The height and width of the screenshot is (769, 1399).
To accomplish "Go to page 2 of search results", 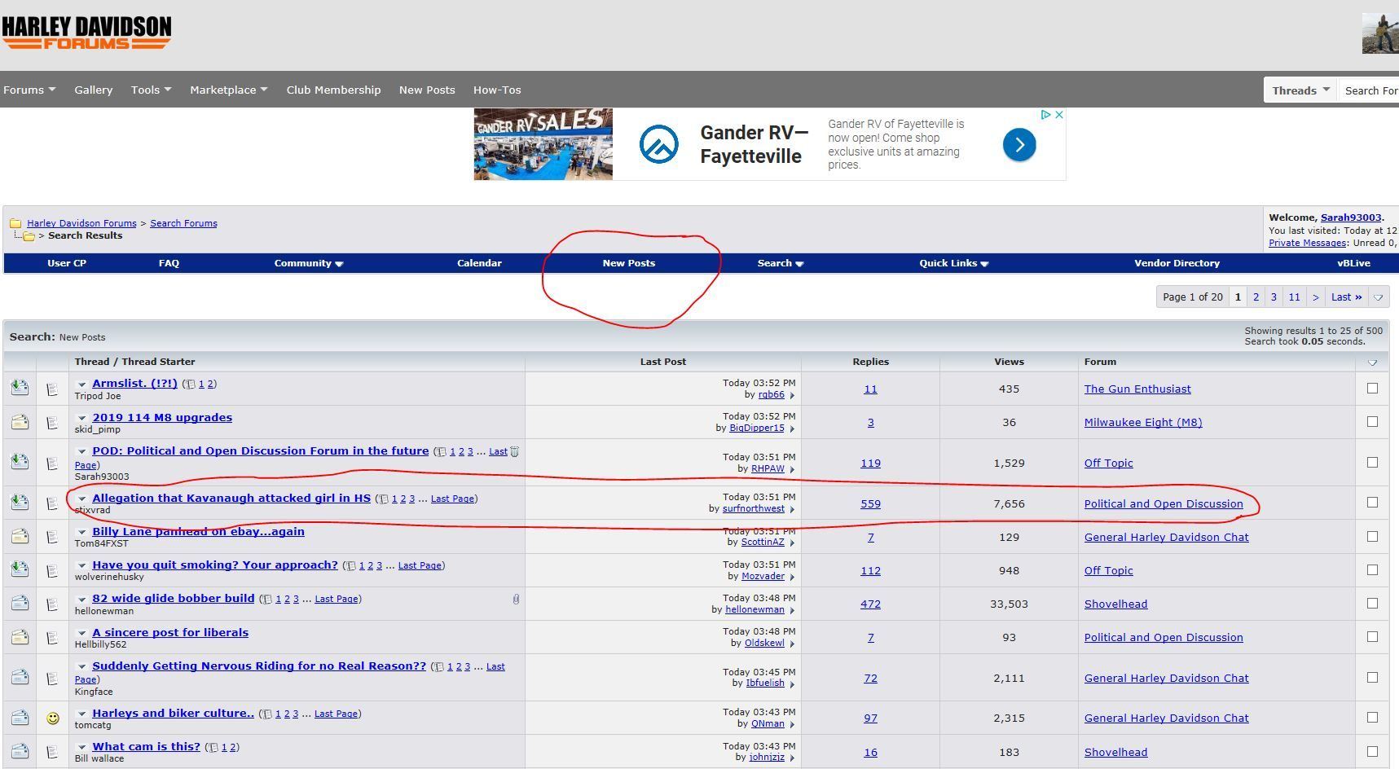I will pyautogui.click(x=1256, y=297).
